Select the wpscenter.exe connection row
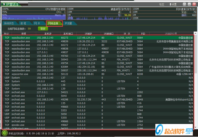 point(98,74)
